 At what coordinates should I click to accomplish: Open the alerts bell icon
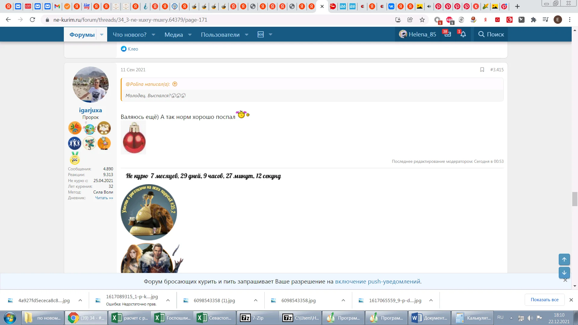(x=463, y=34)
